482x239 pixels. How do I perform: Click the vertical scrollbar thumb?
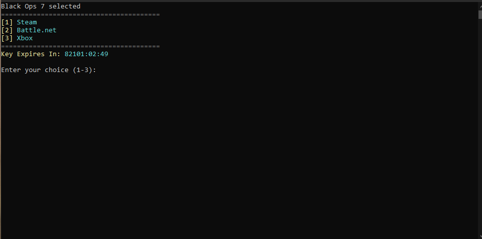pos(480,14)
